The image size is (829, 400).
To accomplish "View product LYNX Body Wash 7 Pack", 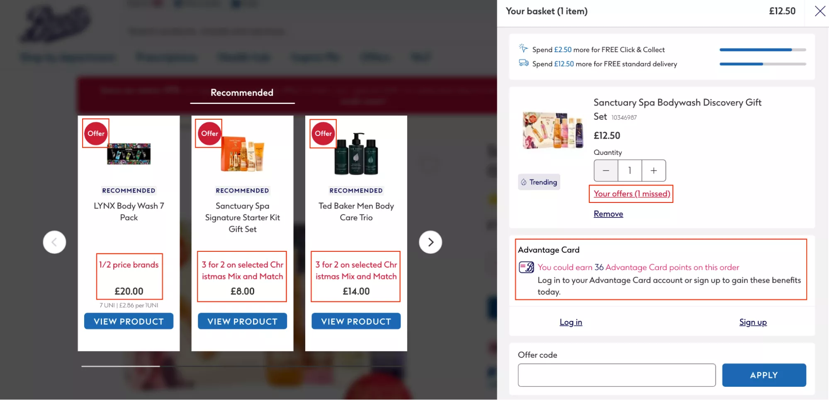I will click(x=129, y=321).
